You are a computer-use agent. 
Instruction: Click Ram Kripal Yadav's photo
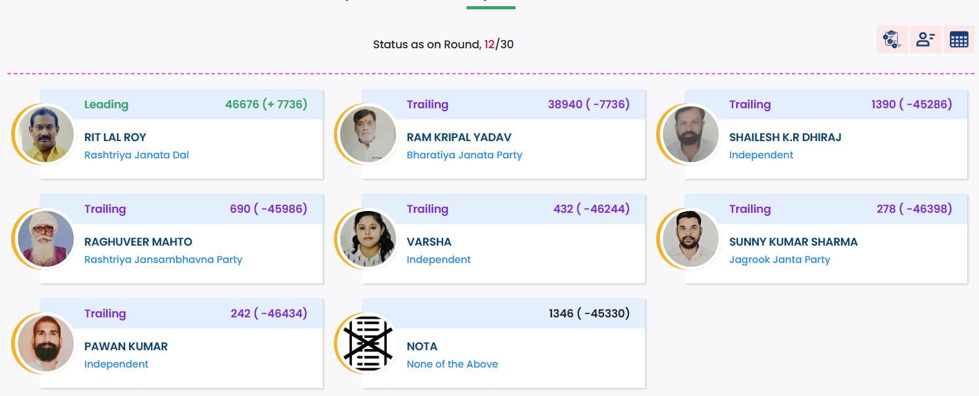tap(368, 134)
